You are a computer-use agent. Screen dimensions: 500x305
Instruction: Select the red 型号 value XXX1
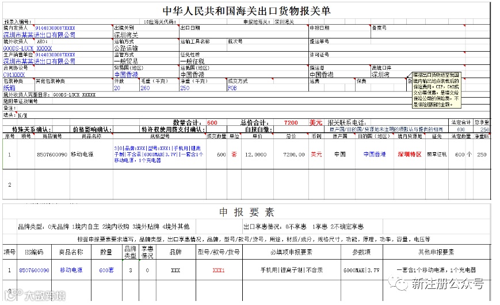[x=219, y=271]
